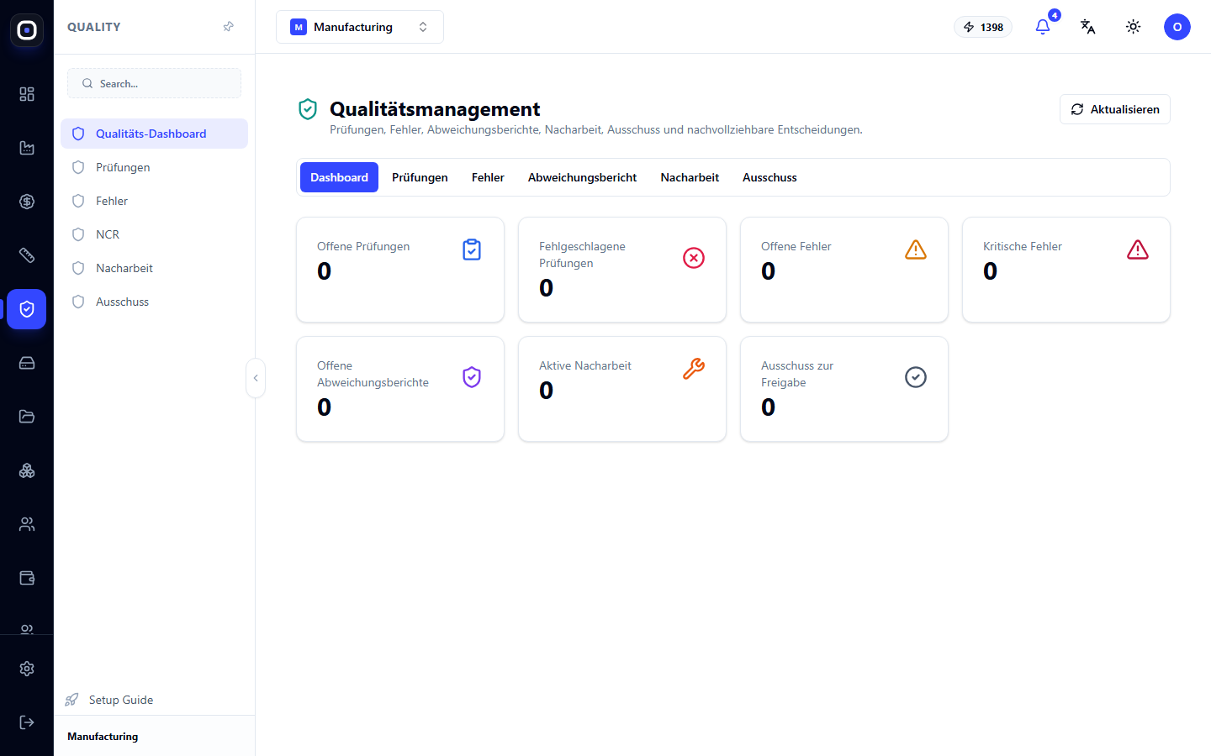Collapse the sidebar with the chevron handle
Screen dimensions: 1211x756
[256, 378]
